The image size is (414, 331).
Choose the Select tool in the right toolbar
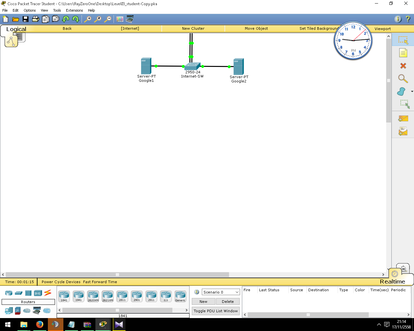(x=403, y=40)
